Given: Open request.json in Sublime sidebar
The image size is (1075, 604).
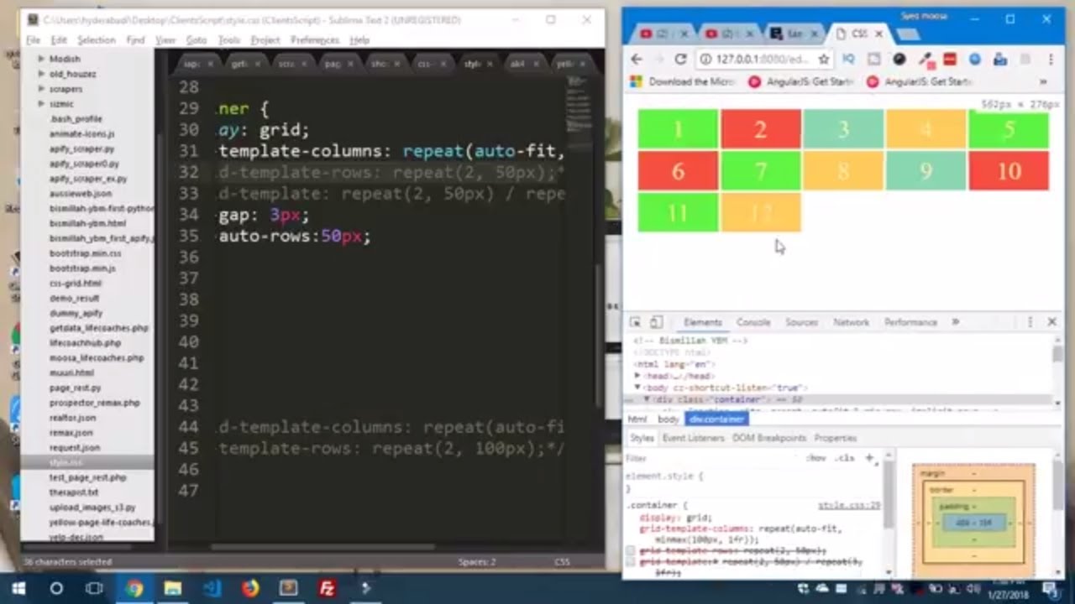Looking at the screenshot, I should 75,448.
